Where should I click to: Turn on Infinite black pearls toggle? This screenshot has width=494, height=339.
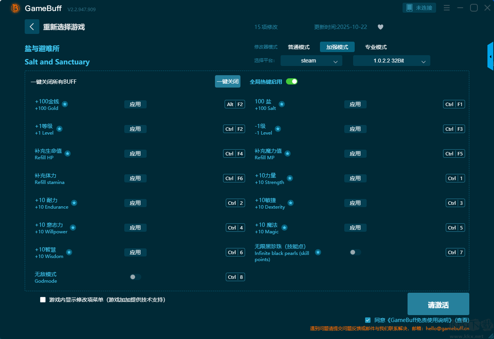[355, 252]
